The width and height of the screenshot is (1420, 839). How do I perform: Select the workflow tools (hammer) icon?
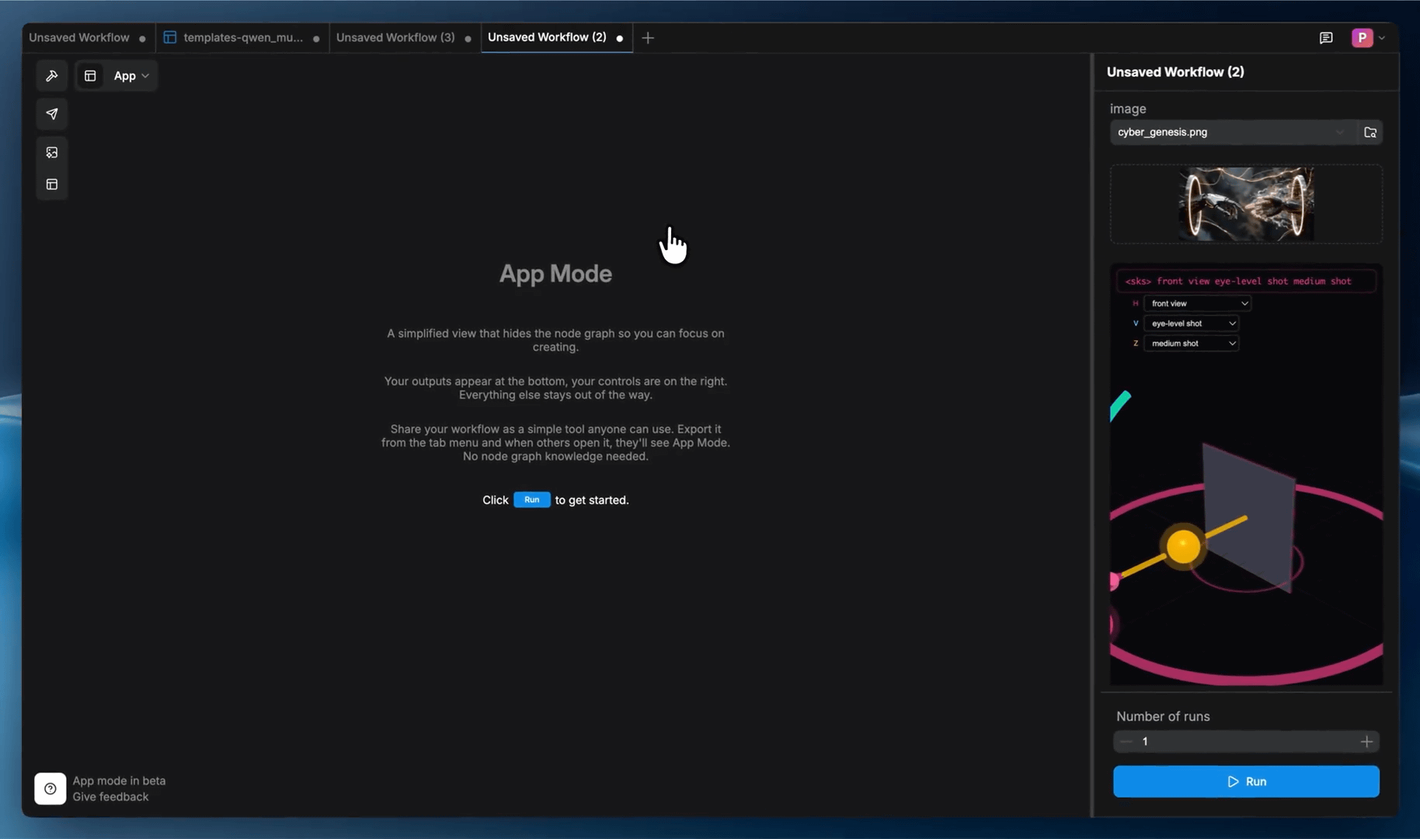[x=51, y=75]
